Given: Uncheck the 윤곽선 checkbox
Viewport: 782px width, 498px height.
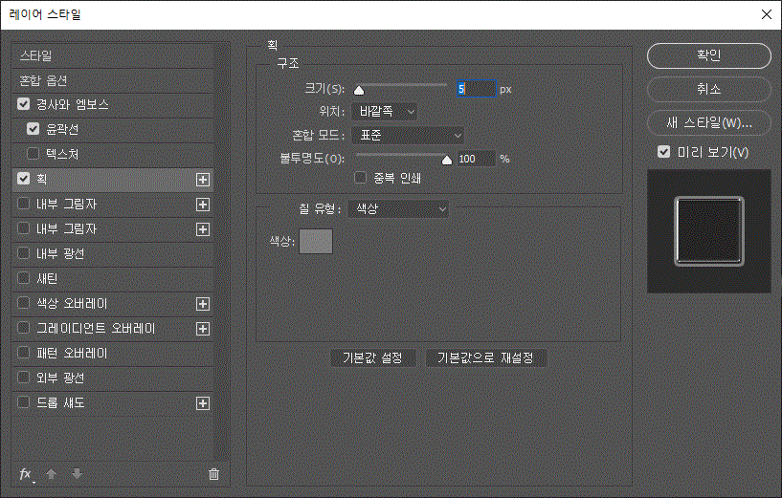Looking at the screenshot, I should (x=33, y=129).
